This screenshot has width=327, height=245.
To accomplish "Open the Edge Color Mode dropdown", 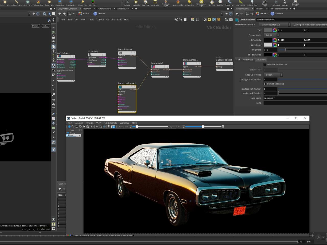I will click(x=273, y=75).
